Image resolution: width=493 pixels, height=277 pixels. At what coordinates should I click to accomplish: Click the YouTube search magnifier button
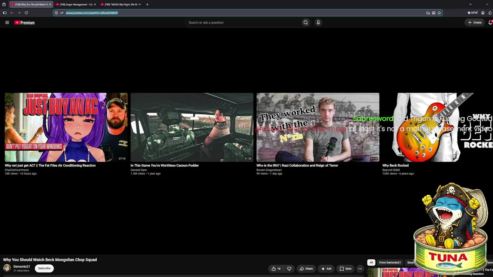click(306, 22)
